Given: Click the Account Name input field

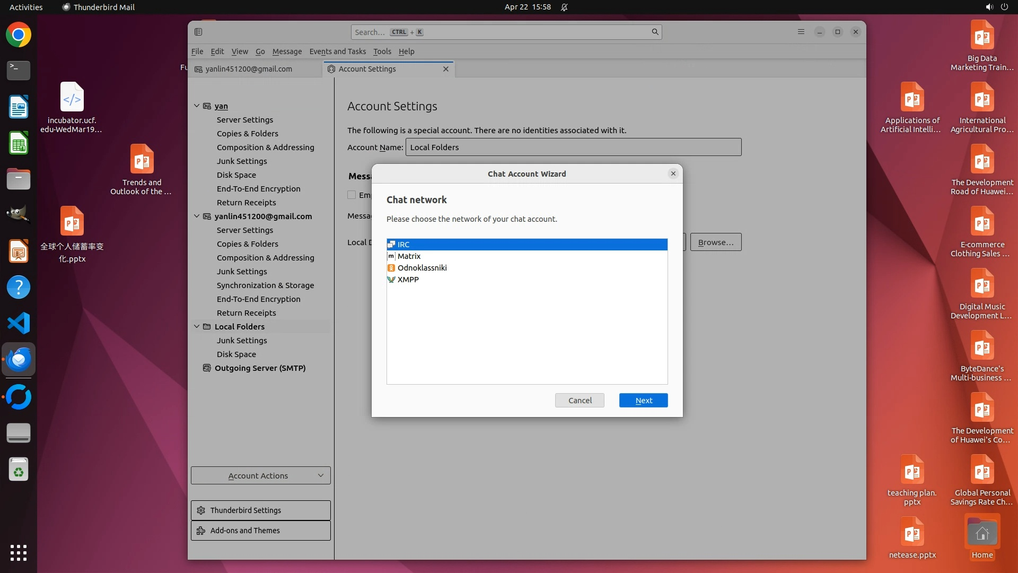Looking at the screenshot, I should click(573, 147).
